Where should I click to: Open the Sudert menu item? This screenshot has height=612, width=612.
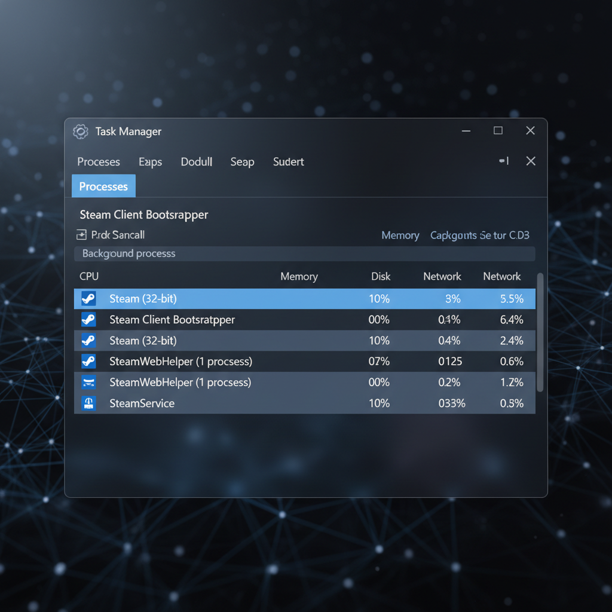[289, 161]
